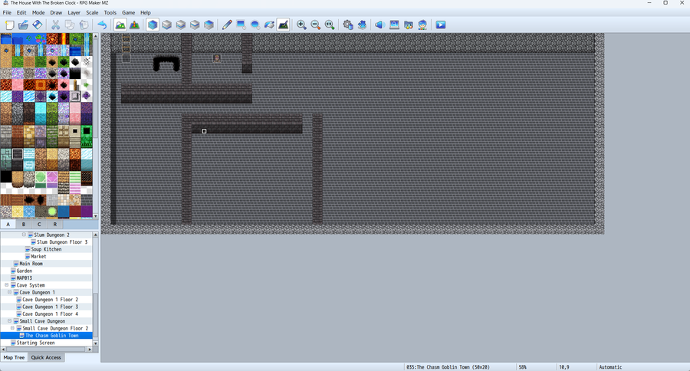Select the Rectangle drawing tool

tap(242, 25)
